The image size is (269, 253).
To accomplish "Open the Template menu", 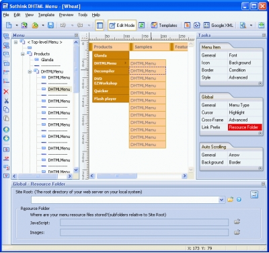I will (46, 15).
